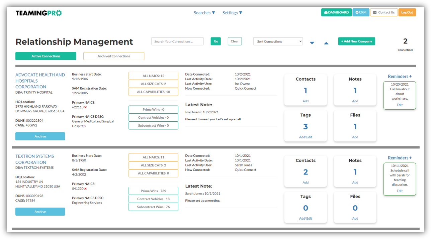Viewport: 431px width, 239px height.
Task: Show ALL SIZE CATS for Textron Systems
Action: [x=153, y=165]
